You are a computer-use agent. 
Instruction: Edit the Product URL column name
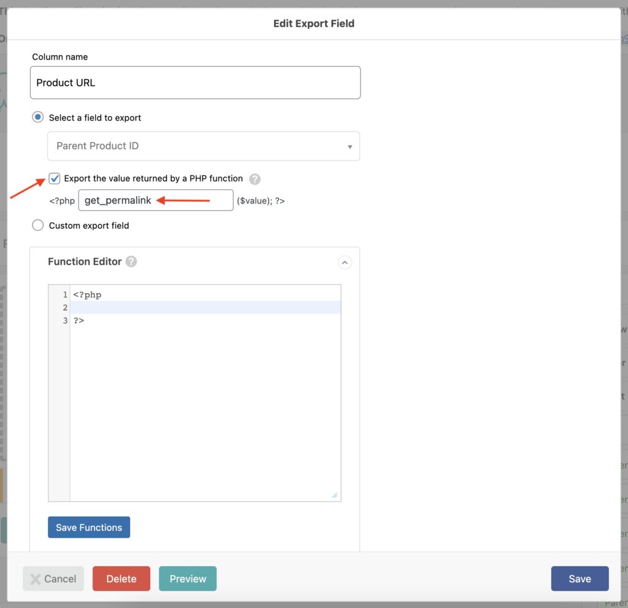[195, 82]
